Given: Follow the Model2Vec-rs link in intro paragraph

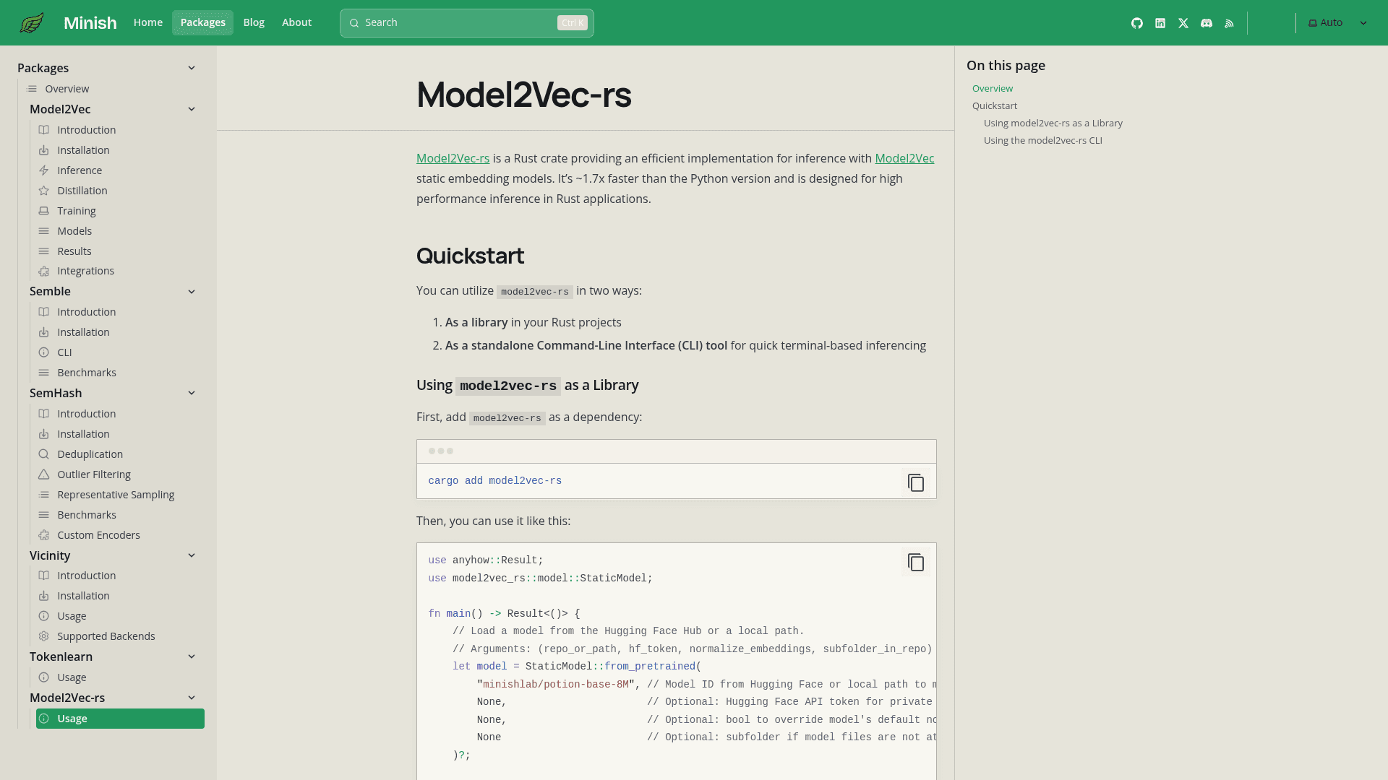Looking at the screenshot, I should pyautogui.click(x=453, y=158).
